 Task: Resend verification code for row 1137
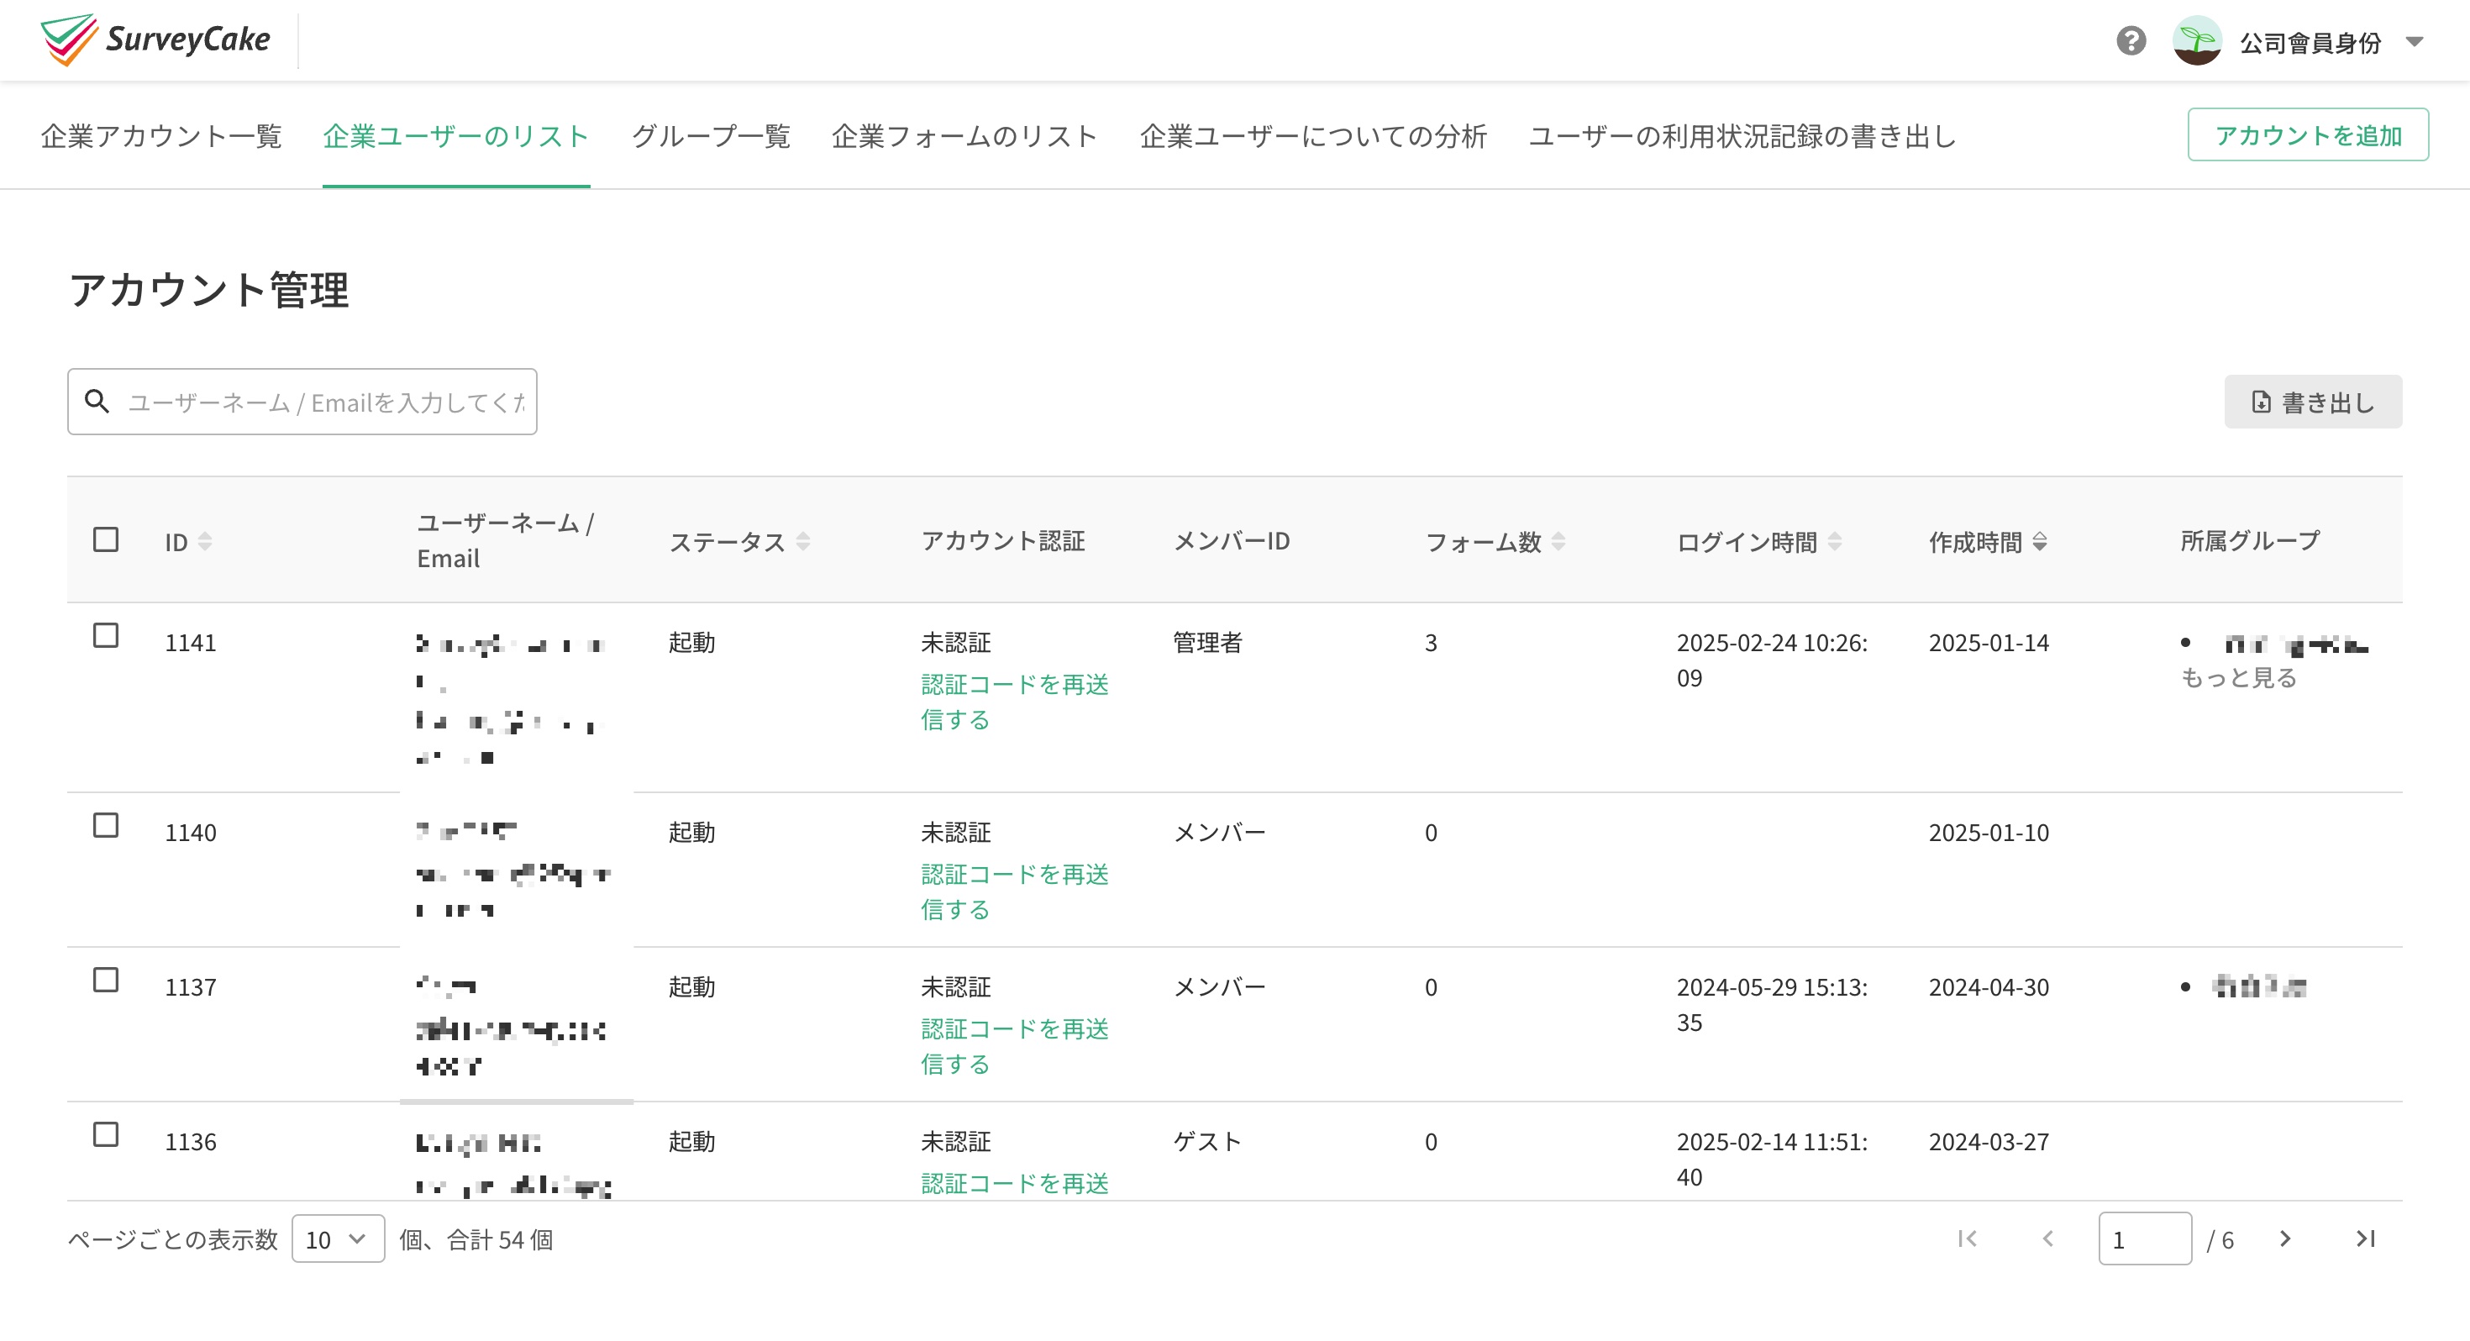point(1015,1047)
